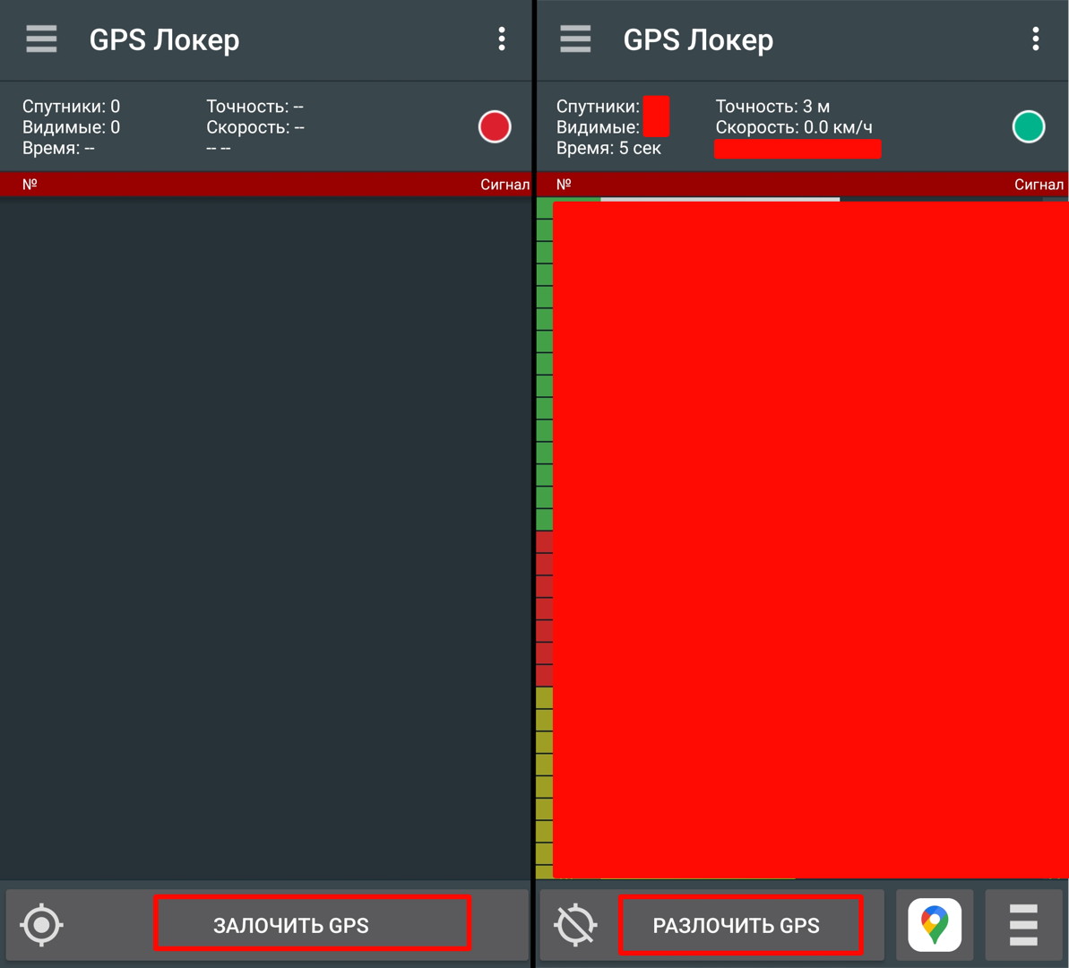The width and height of the screenshot is (1069, 968).
Task: Tap the crossed-out crosshair icon beside РАЗЛОЧИТЬ GPS
Action: [x=575, y=925]
